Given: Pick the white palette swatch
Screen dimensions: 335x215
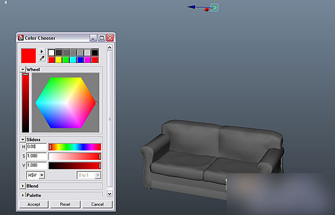Looking at the screenshot, I should pos(51,52).
